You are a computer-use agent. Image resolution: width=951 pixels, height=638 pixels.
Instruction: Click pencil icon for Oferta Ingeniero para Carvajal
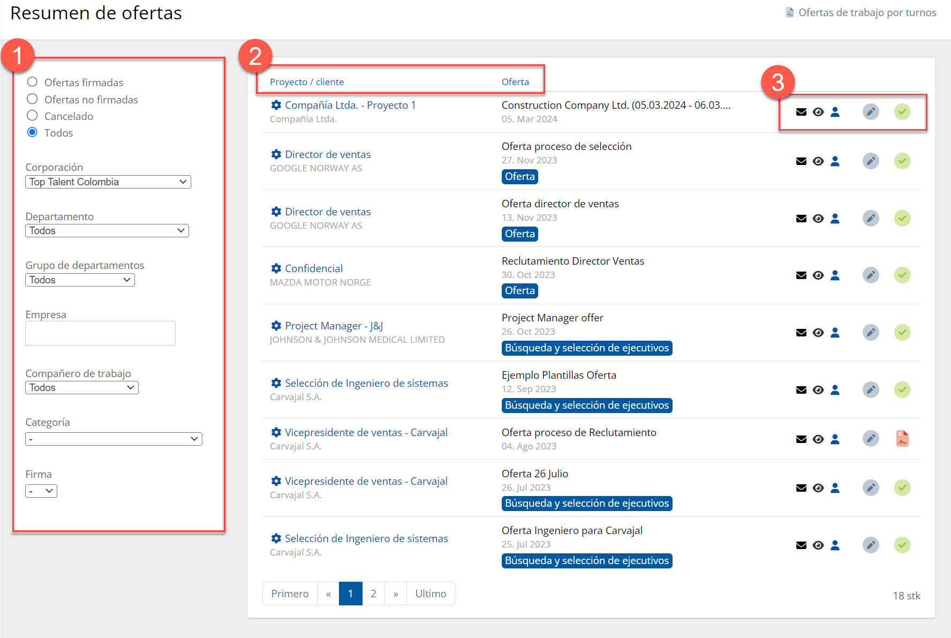point(871,545)
